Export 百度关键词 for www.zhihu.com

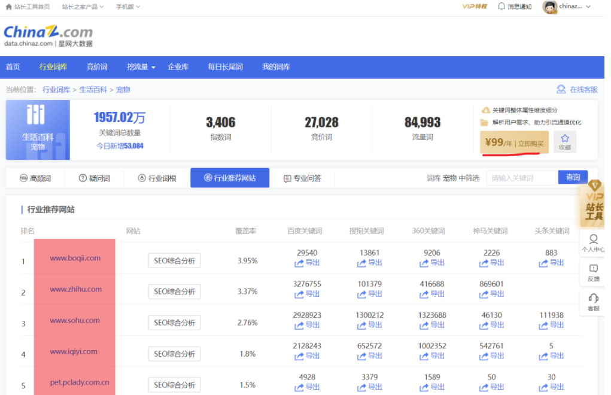click(x=307, y=294)
